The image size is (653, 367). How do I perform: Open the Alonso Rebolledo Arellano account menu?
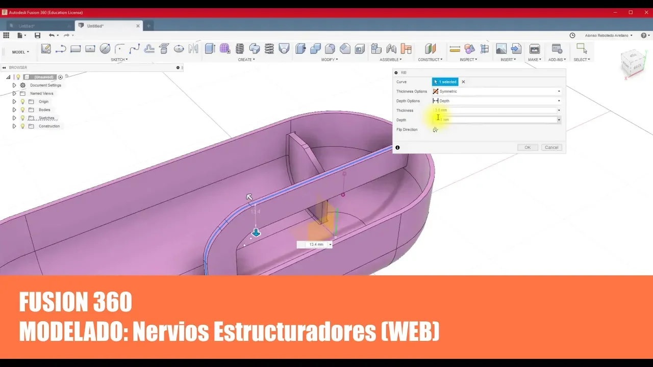pyautogui.click(x=609, y=35)
